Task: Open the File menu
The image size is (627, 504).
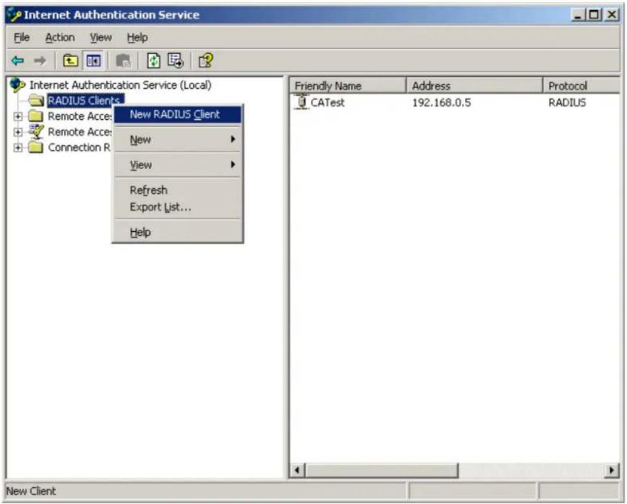Action: (21, 38)
